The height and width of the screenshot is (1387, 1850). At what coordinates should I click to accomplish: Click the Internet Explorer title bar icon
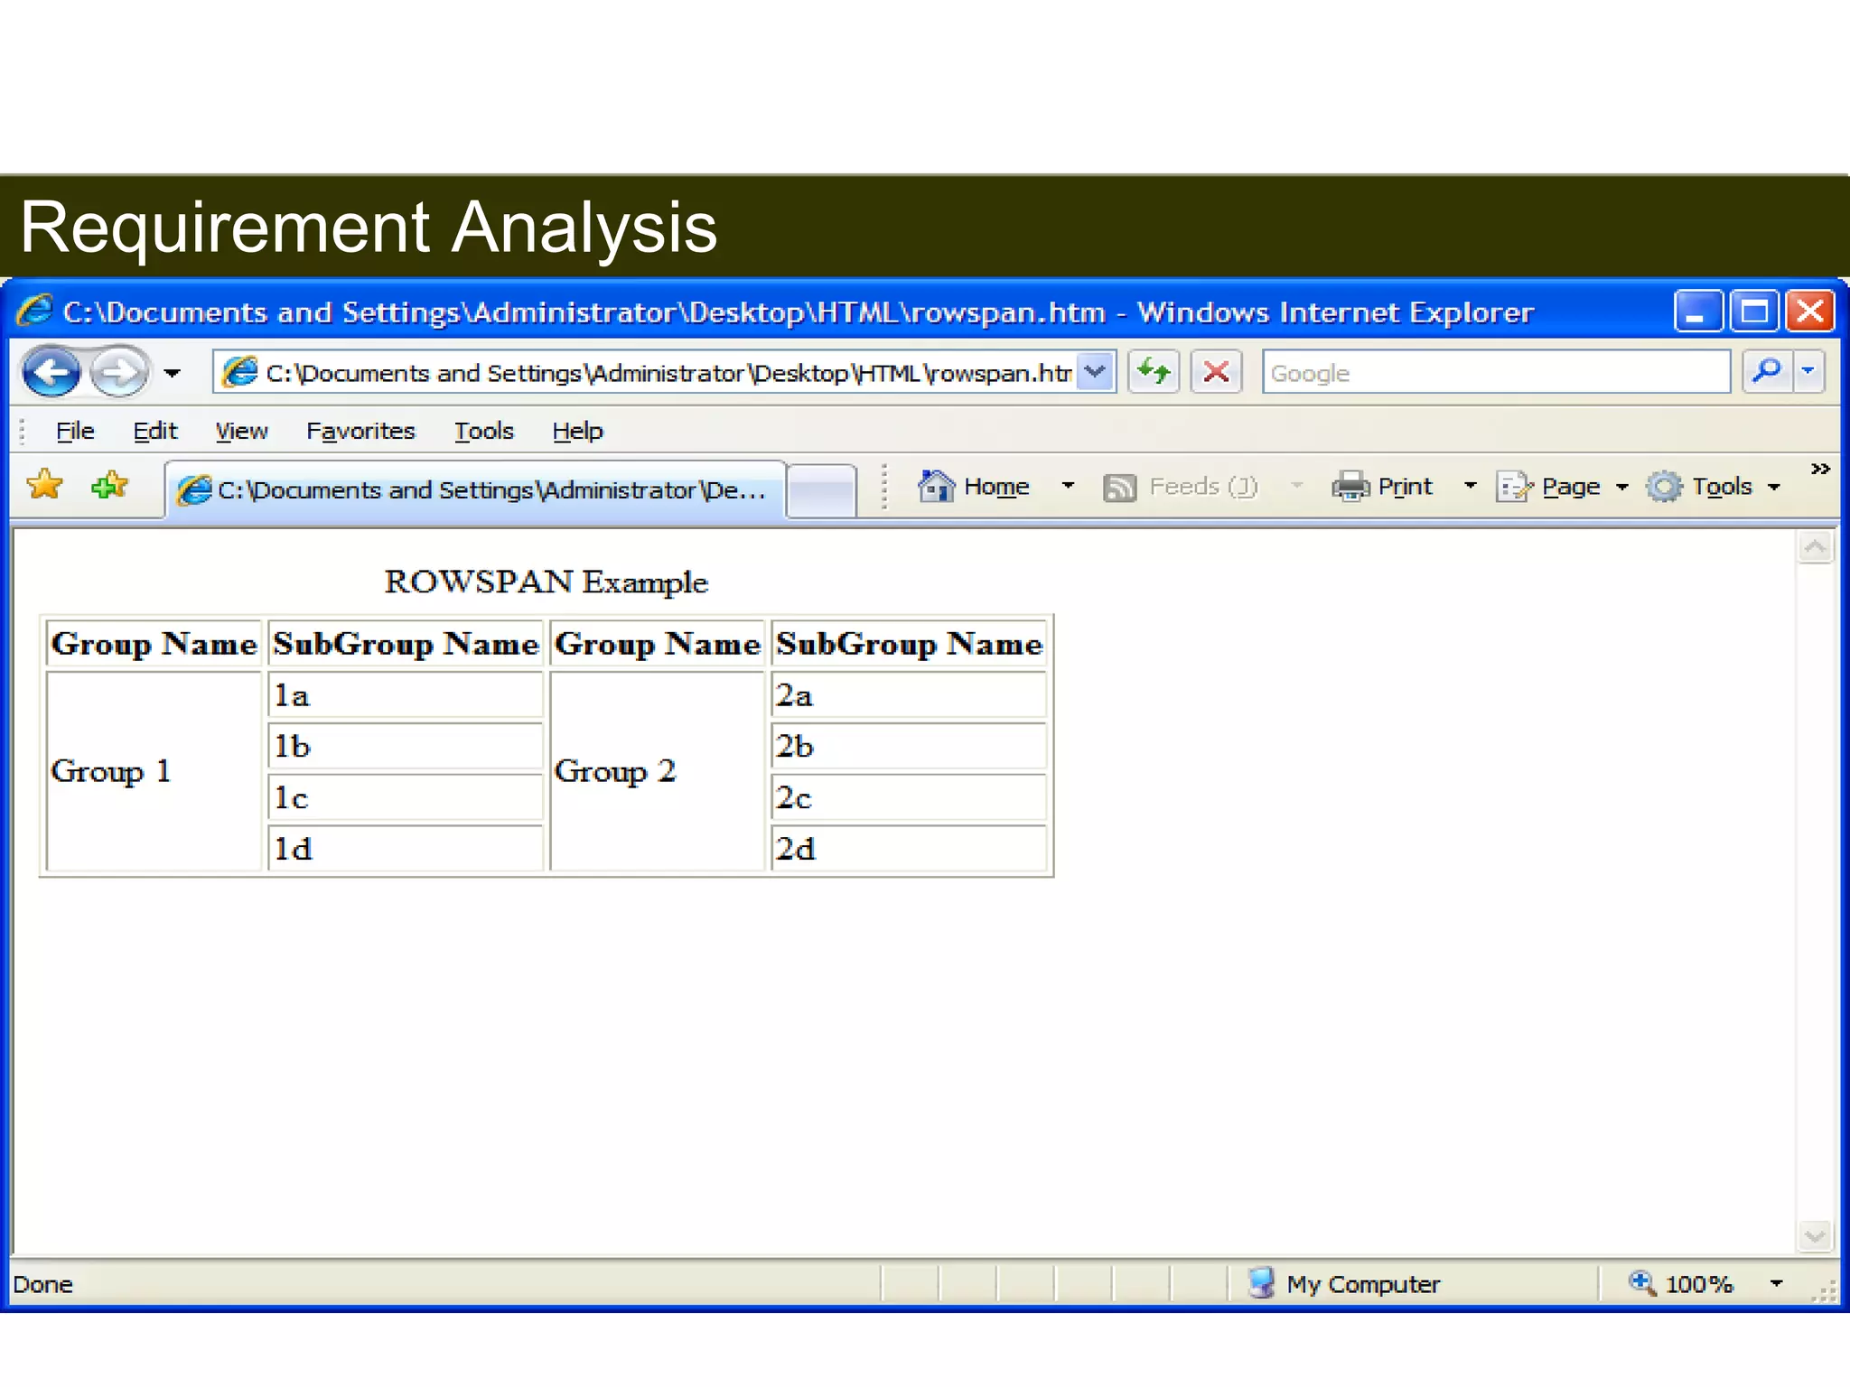(x=34, y=312)
